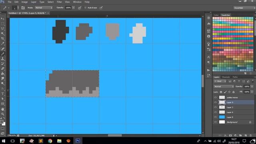The width and height of the screenshot is (256, 144).
Task: Open the tool preset picker arrow
Action: tap(9, 8)
